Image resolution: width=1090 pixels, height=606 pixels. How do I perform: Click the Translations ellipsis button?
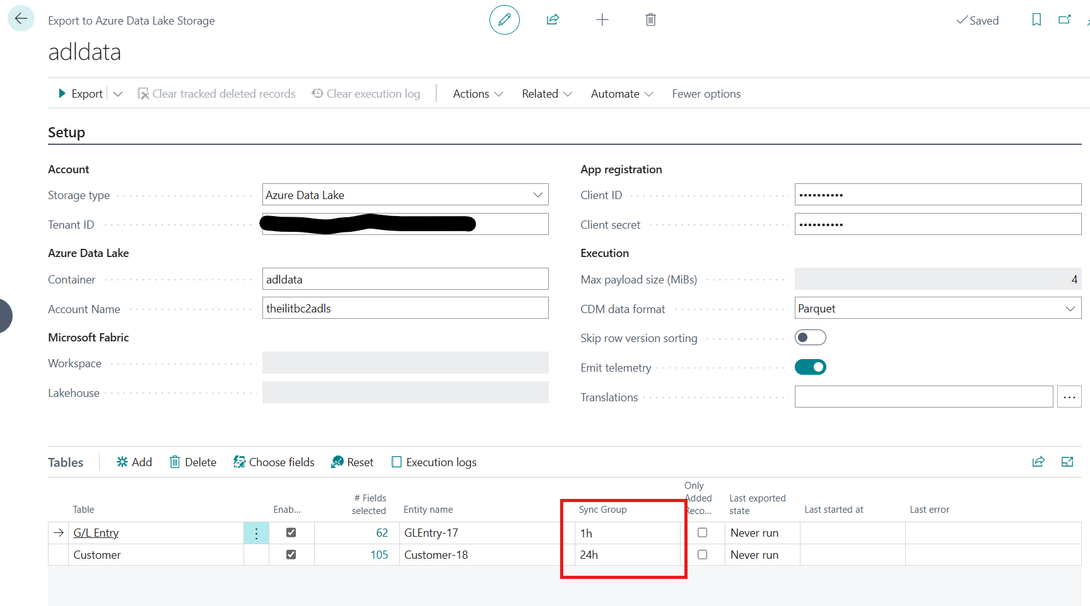(1069, 396)
